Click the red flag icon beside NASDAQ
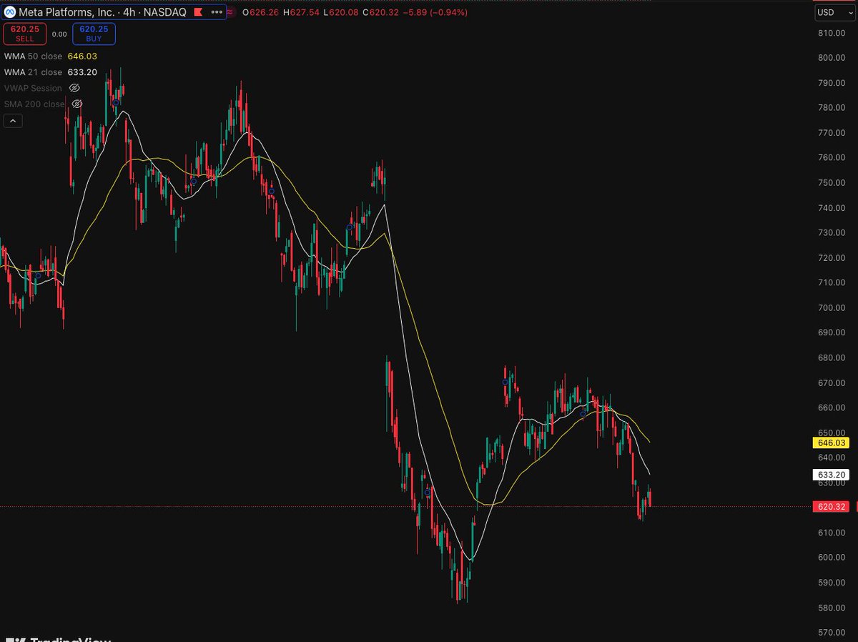The width and height of the screenshot is (858, 642). pyautogui.click(x=198, y=12)
